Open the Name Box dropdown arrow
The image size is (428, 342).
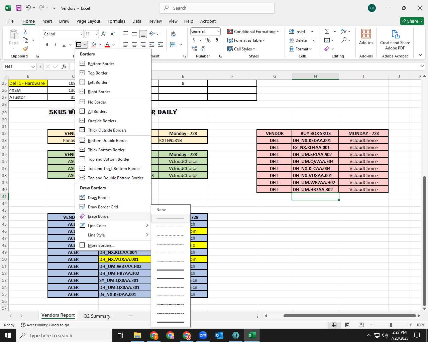[32, 66]
